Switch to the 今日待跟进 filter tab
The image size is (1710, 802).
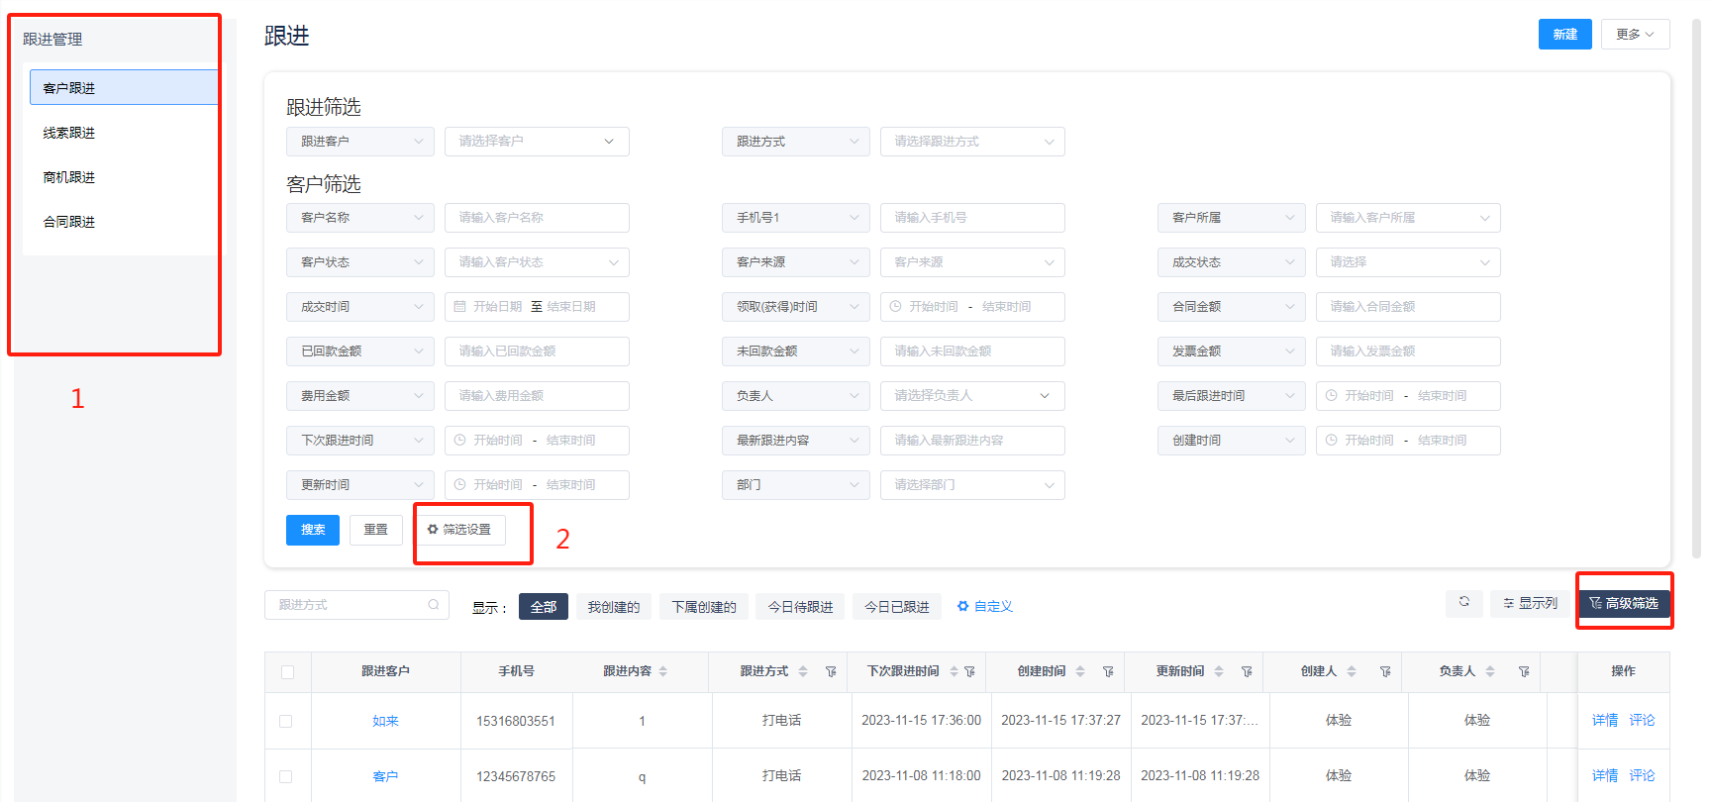point(800,607)
